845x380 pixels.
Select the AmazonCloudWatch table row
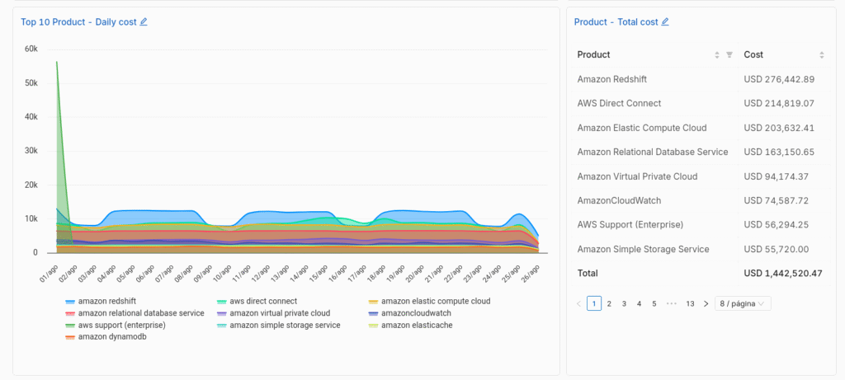coord(701,201)
